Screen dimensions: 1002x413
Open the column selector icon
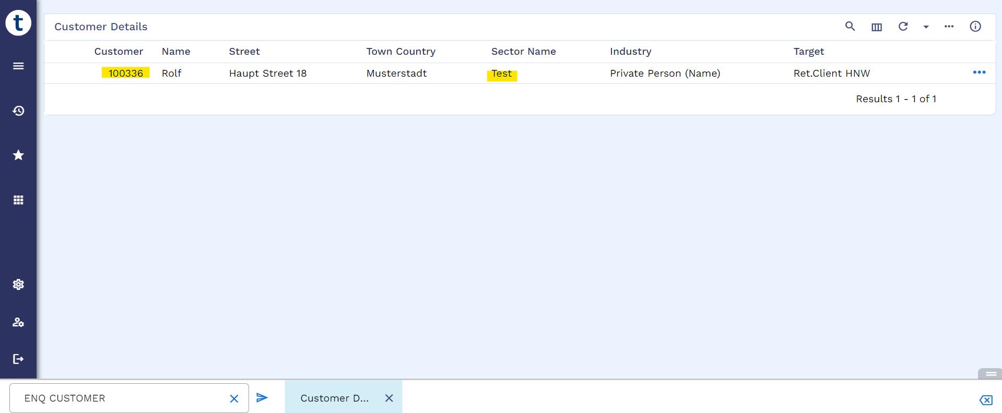point(877,27)
